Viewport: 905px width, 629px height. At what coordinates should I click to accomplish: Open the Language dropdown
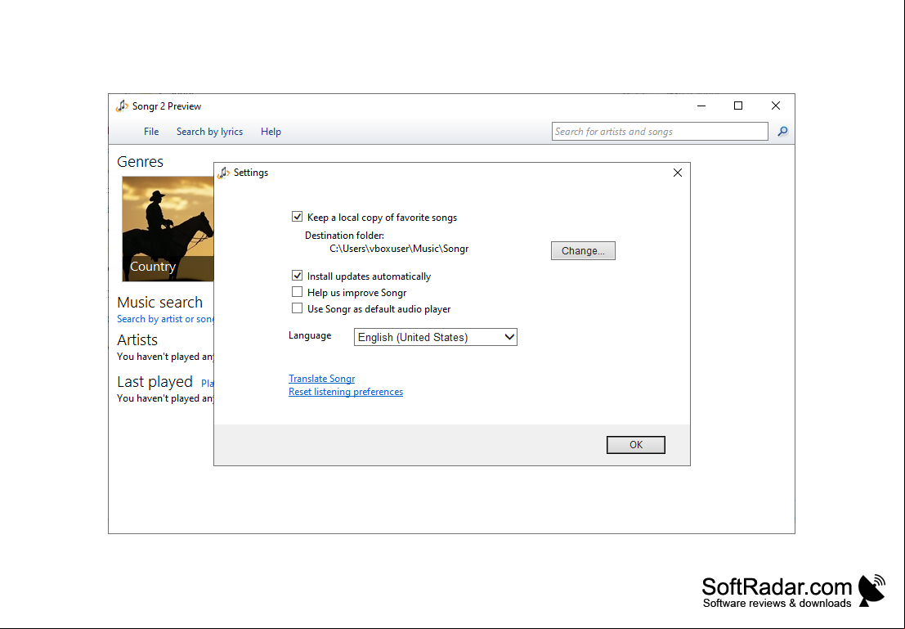[x=436, y=337]
